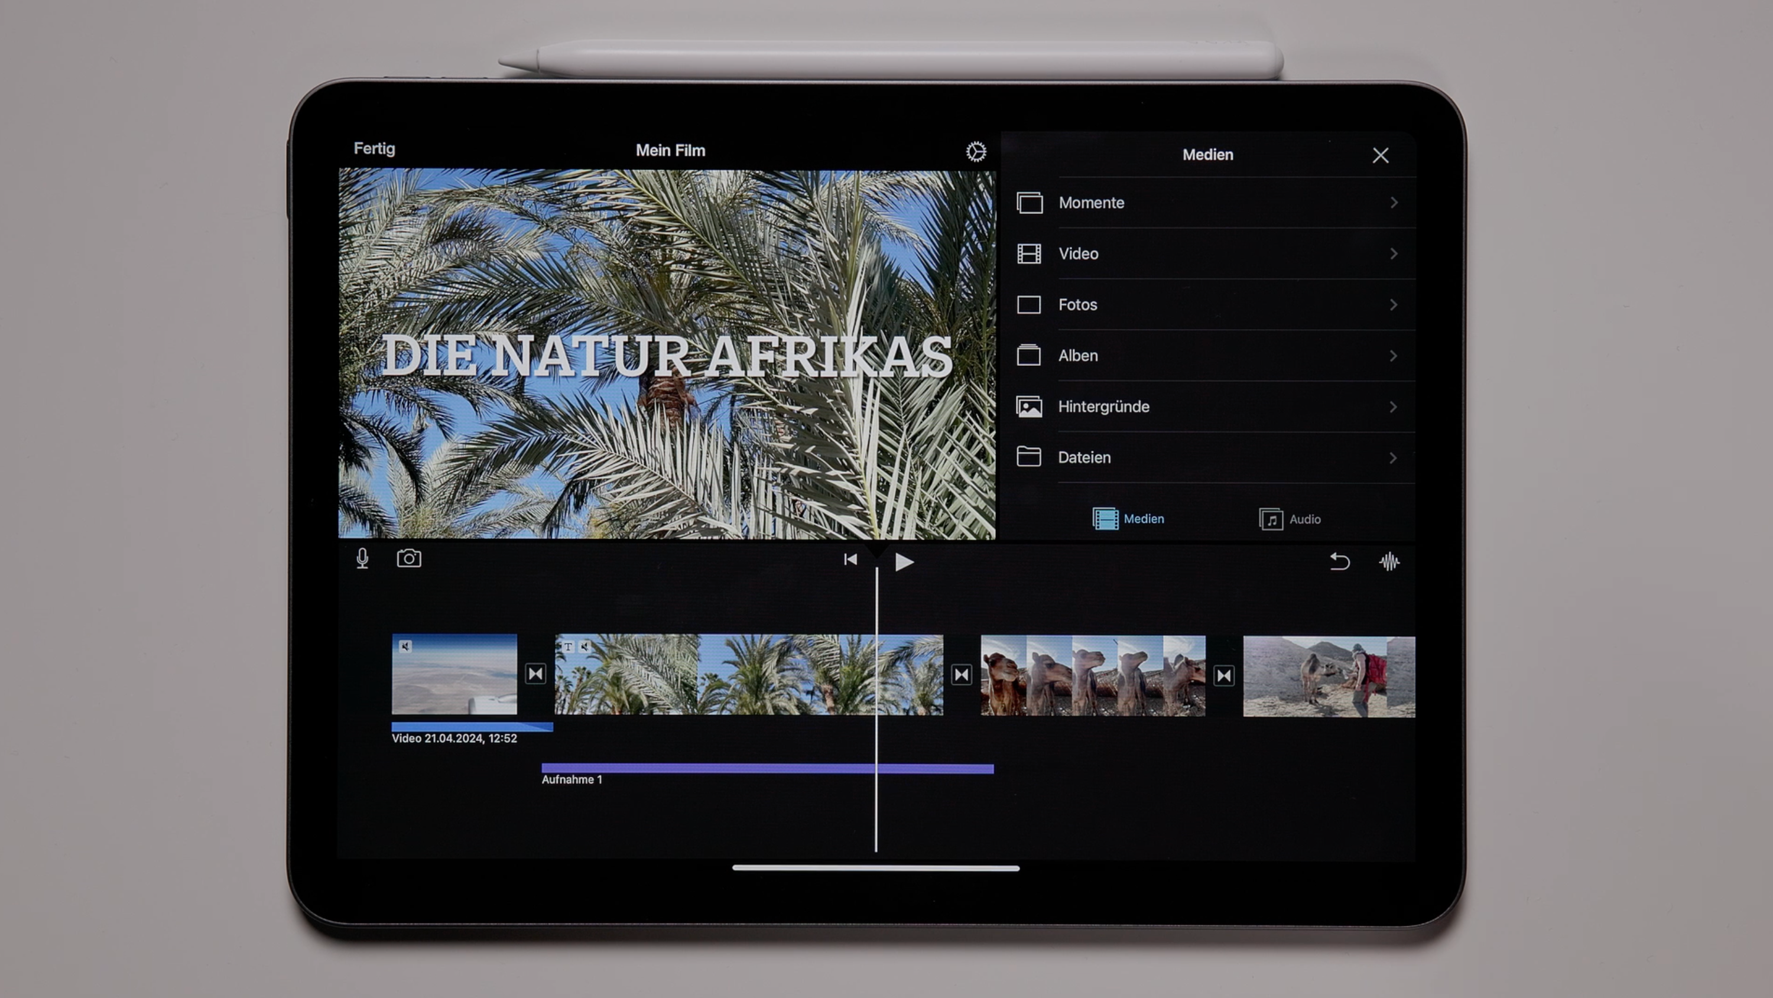
Task: Select the title indicator on the palm clip
Action: click(x=569, y=647)
